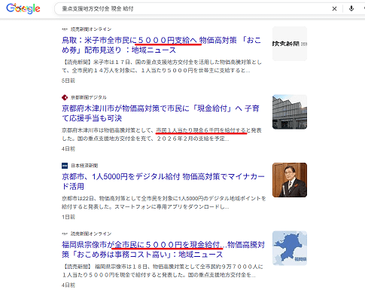Click the Google logo
The height and width of the screenshot is (290, 365).
(x=23, y=9)
